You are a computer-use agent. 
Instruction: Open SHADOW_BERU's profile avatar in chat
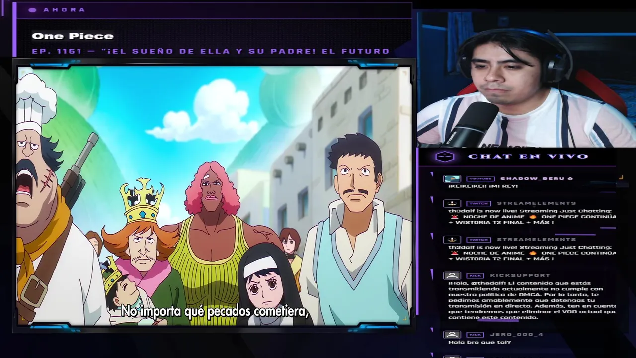[x=452, y=179]
